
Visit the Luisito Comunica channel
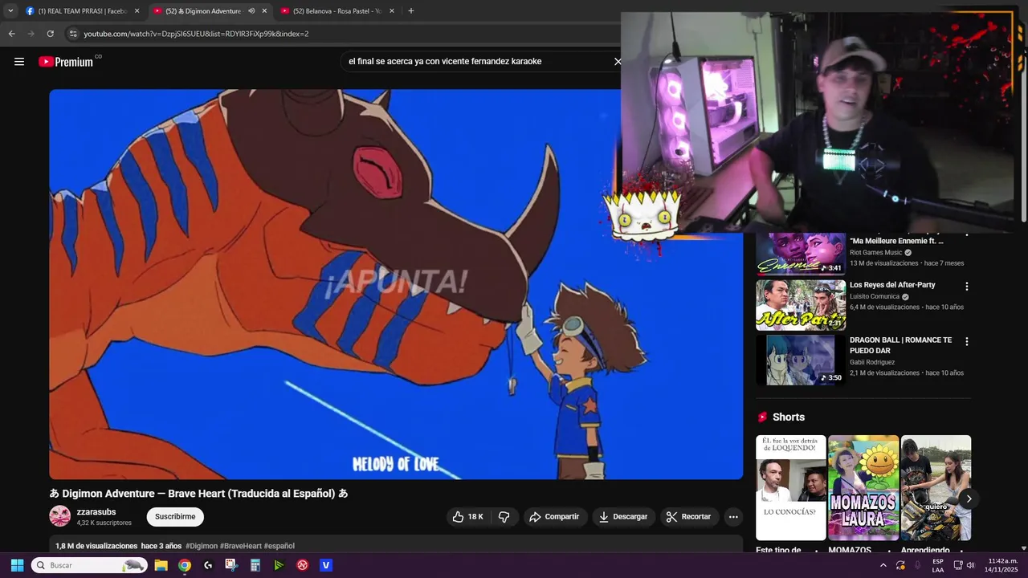click(x=875, y=296)
